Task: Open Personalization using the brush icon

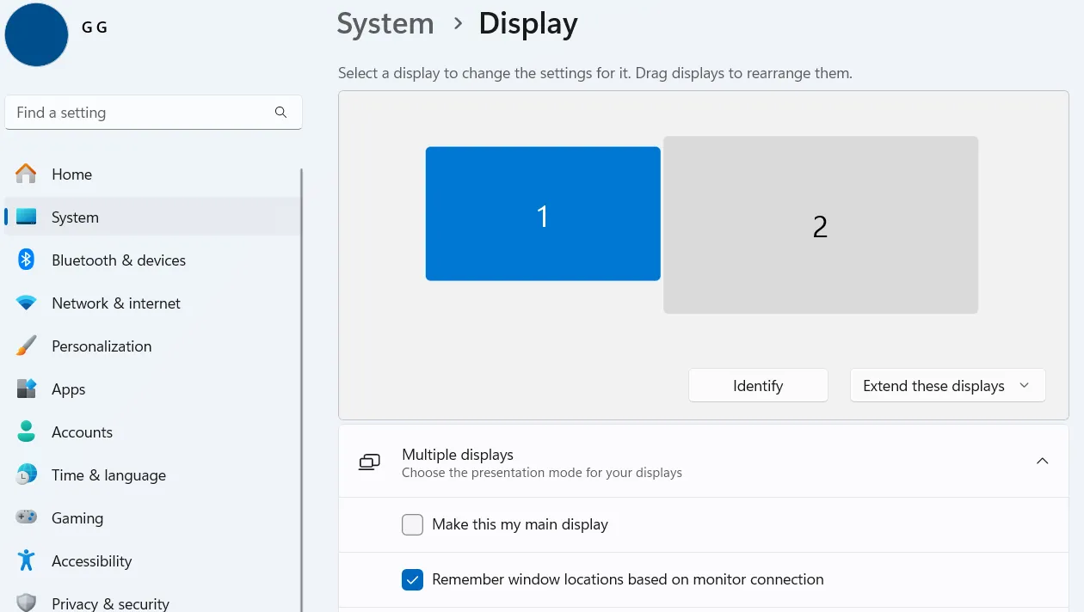Action: click(25, 346)
